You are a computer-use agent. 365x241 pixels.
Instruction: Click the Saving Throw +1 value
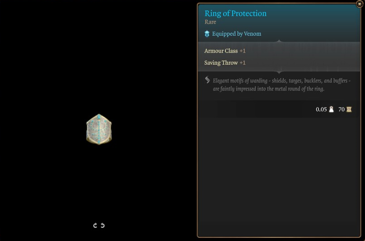point(243,63)
